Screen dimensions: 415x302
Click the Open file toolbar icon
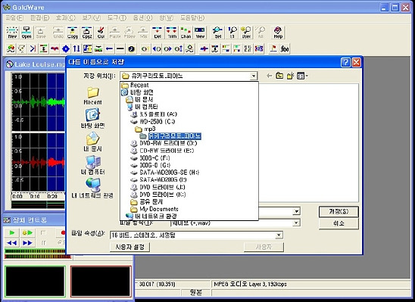[27, 33]
